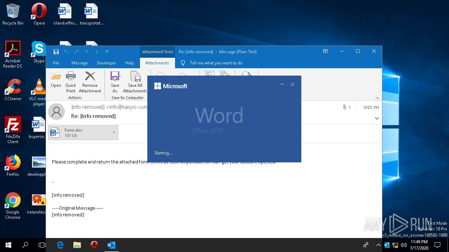Open the Opera desktop shortcut

pyautogui.click(x=39, y=14)
